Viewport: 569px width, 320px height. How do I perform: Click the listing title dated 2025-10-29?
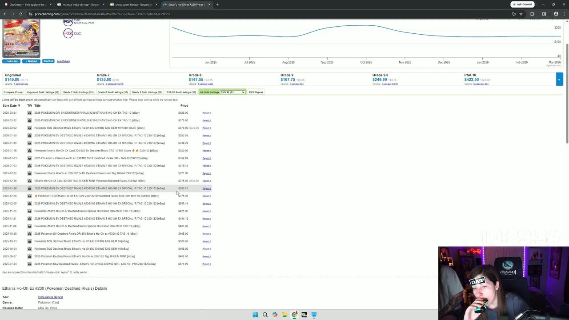(86, 234)
